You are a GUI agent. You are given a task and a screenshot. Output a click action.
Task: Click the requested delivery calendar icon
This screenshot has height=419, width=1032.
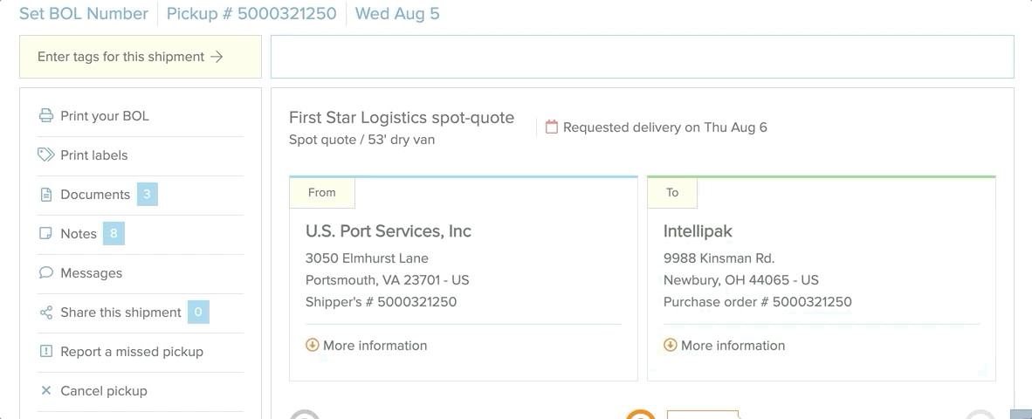552,127
